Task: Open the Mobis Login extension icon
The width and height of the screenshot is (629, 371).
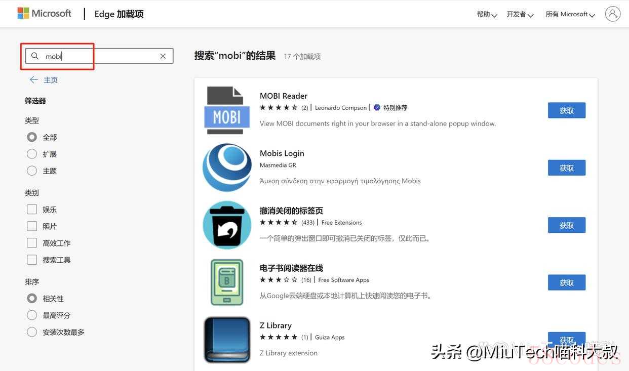Action: click(227, 168)
